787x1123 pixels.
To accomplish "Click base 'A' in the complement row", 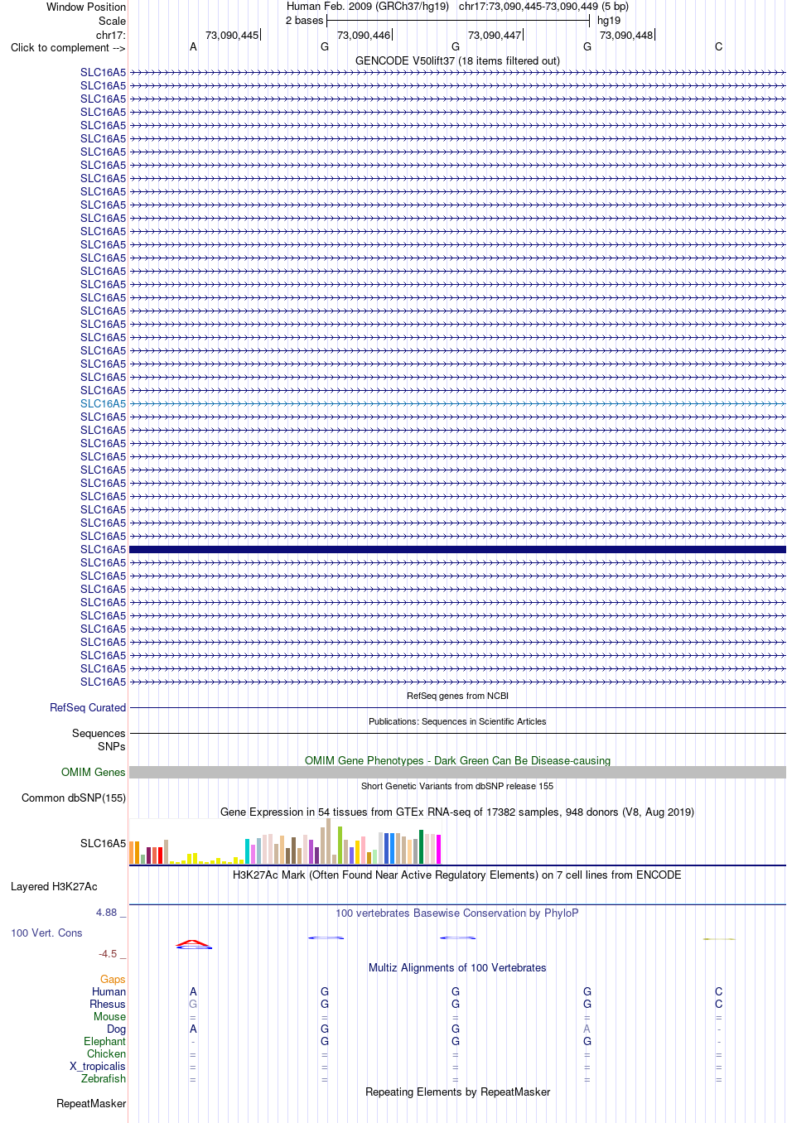I will tap(193, 47).
